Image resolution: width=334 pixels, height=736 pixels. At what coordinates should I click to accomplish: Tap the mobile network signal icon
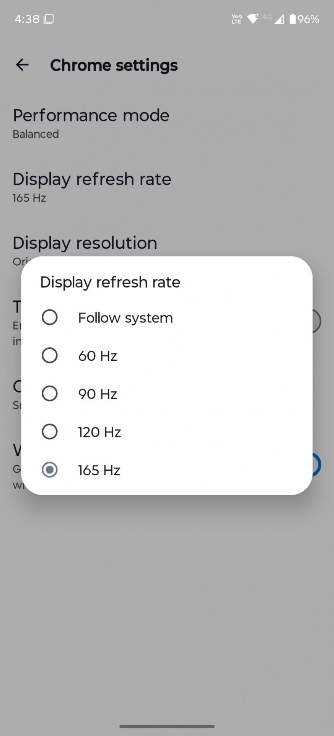click(x=279, y=19)
